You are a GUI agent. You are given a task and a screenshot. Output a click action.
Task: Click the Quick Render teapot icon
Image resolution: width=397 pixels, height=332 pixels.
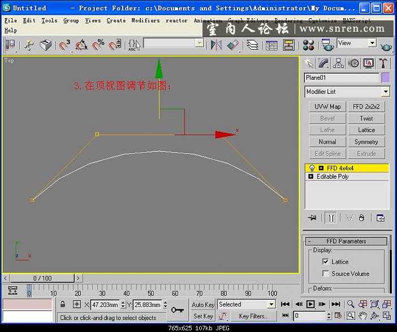click(x=386, y=46)
